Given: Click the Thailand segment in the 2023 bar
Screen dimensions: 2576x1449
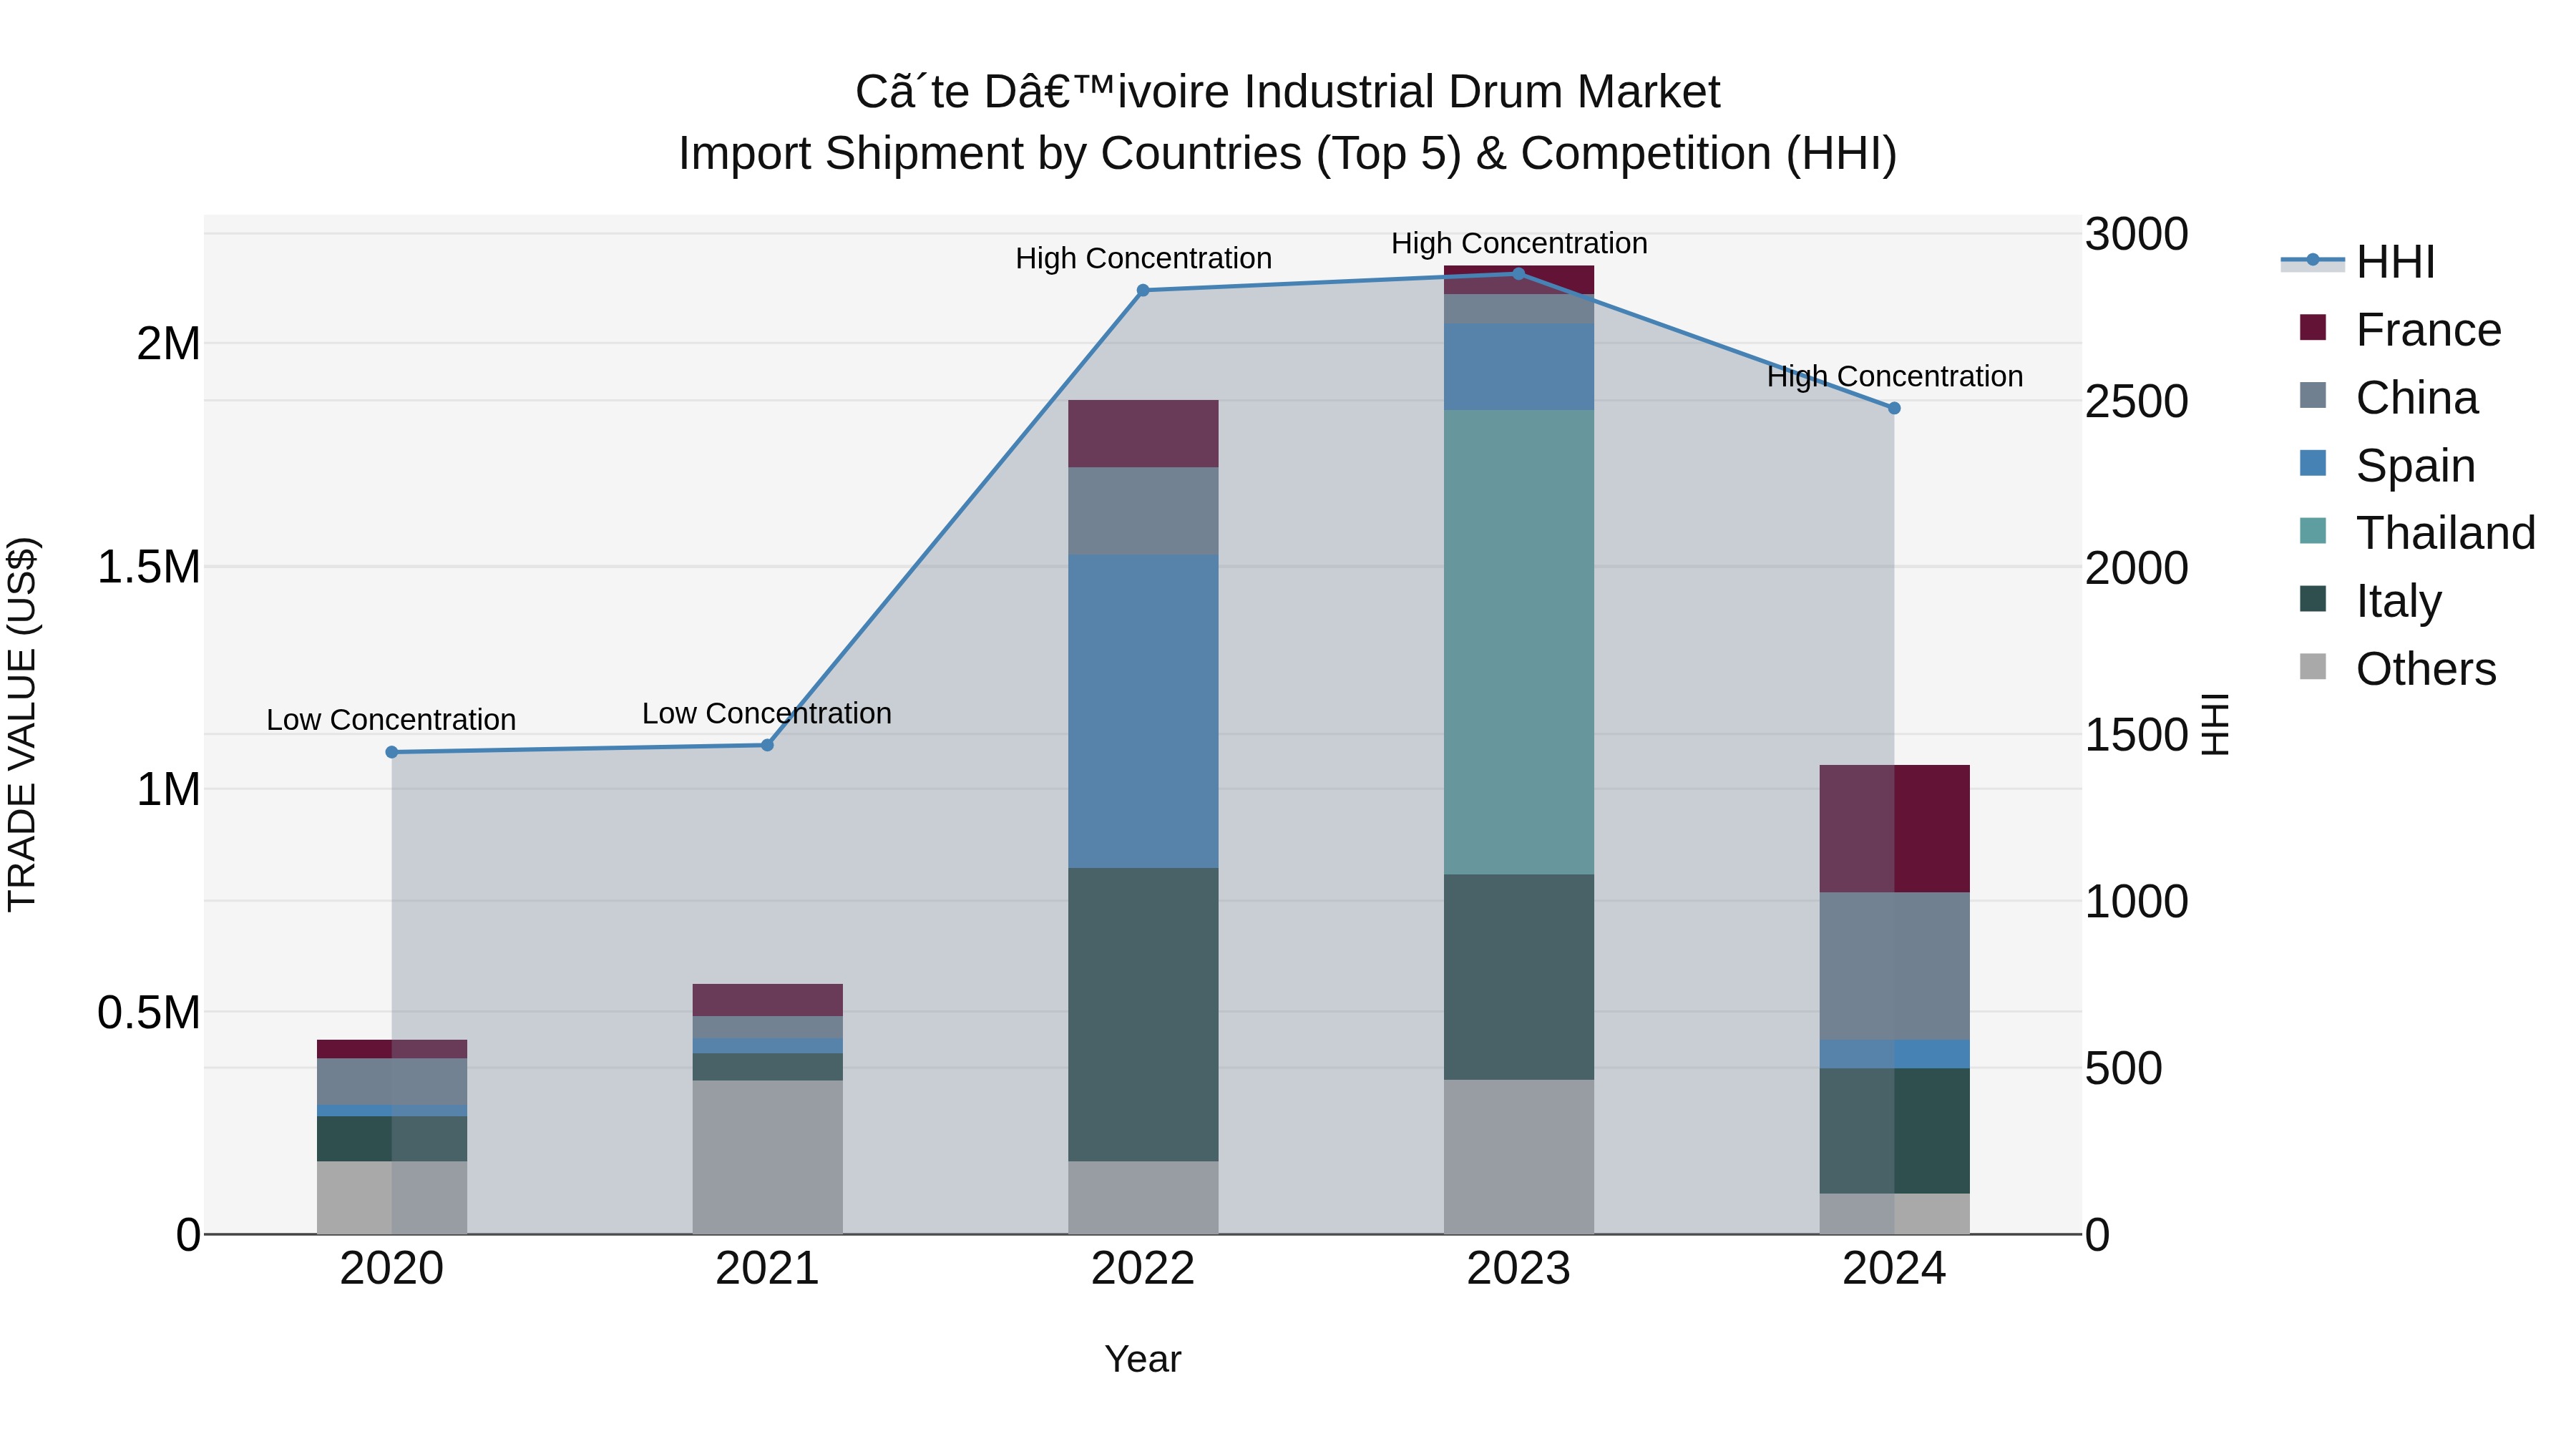Looking at the screenshot, I should (x=1519, y=642).
